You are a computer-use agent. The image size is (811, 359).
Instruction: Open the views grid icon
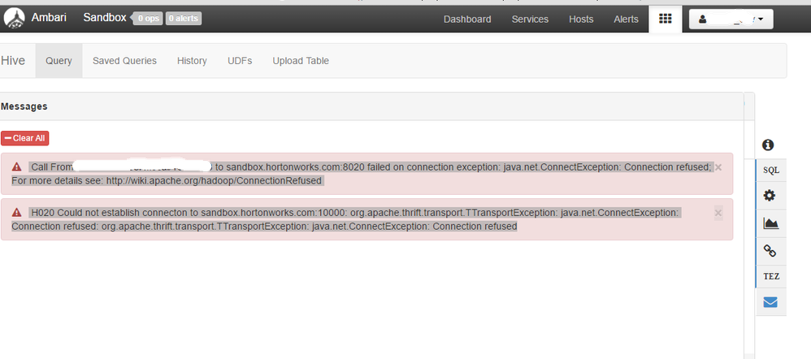click(666, 19)
